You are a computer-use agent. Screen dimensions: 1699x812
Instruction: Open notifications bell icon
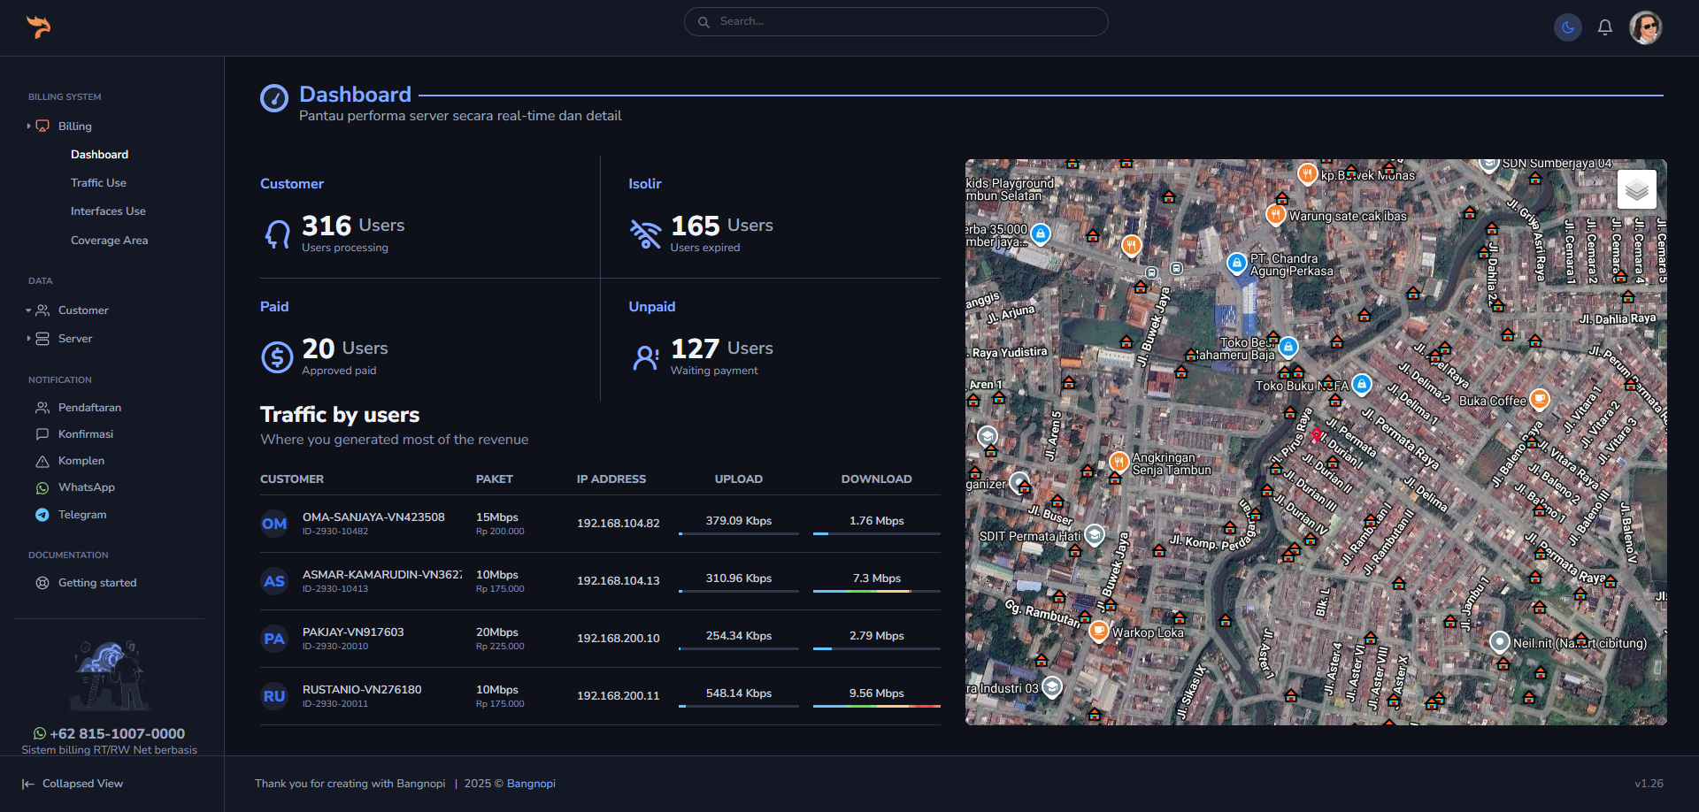[1604, 27]
